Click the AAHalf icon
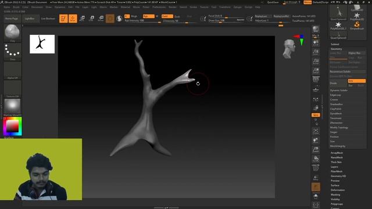Screen dimensions: 372x209 [316, 71]
